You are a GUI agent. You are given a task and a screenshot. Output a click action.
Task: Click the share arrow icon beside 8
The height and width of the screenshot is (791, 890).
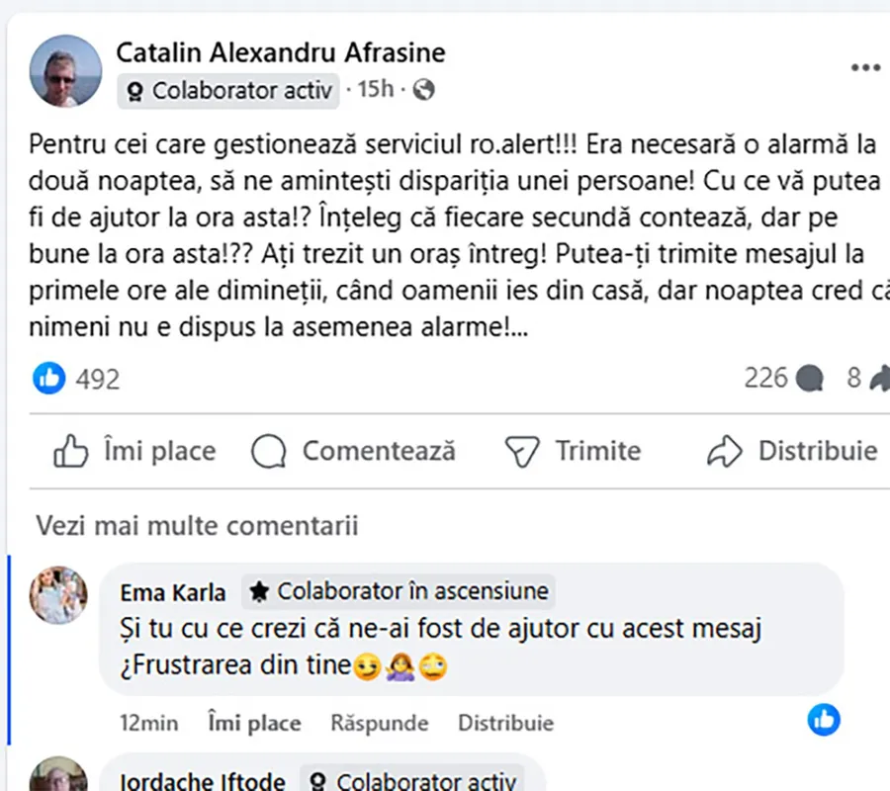(878, 378)
